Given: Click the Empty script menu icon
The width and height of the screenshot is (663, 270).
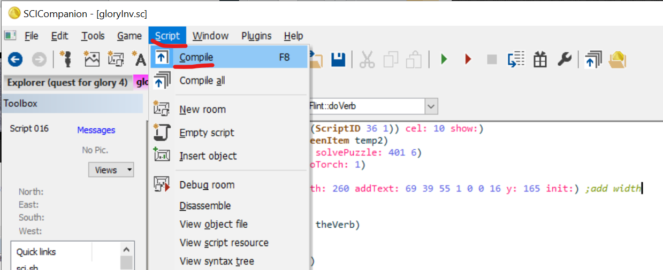Looking at the screenshot, I should (x=162, y=133).
